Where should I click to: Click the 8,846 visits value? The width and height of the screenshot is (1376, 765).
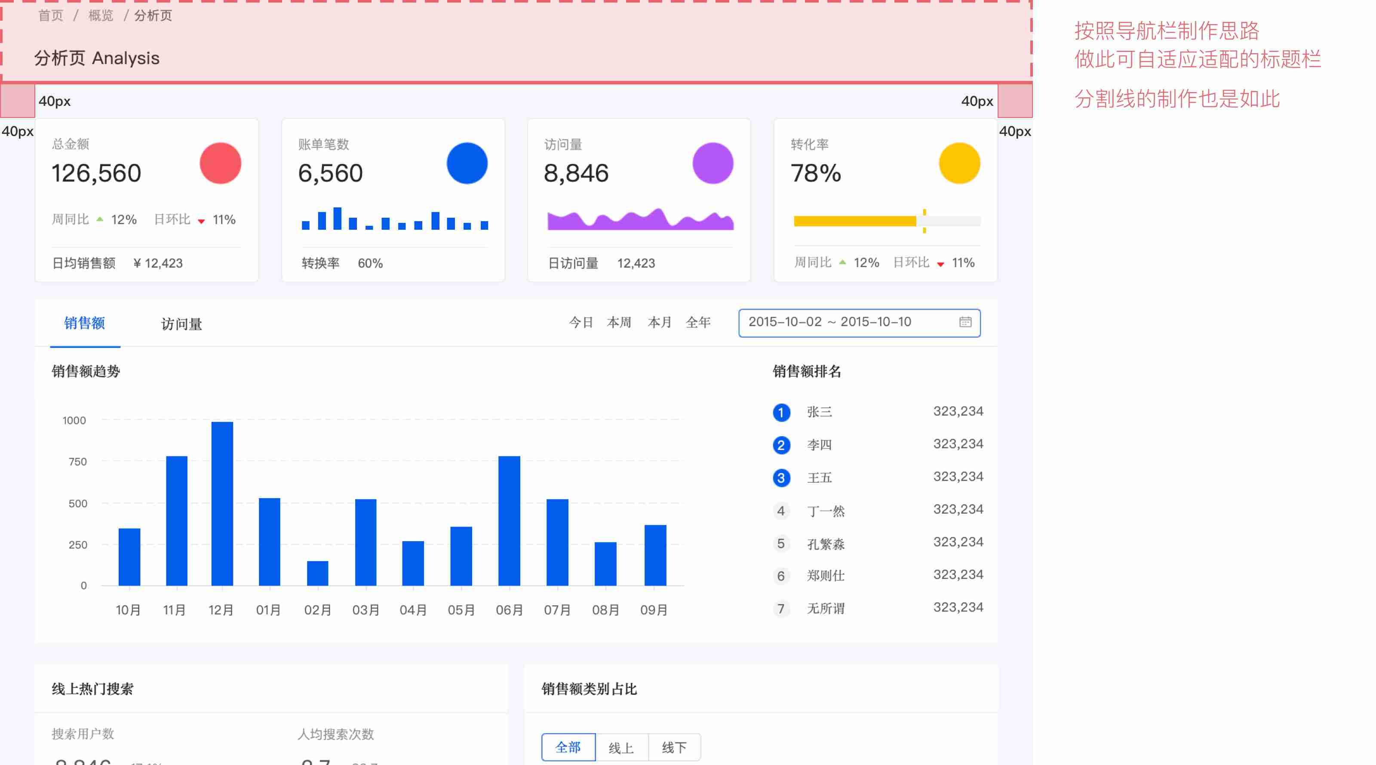(576, 173)
